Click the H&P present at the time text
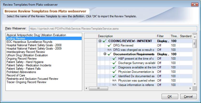 coord(136,59)
